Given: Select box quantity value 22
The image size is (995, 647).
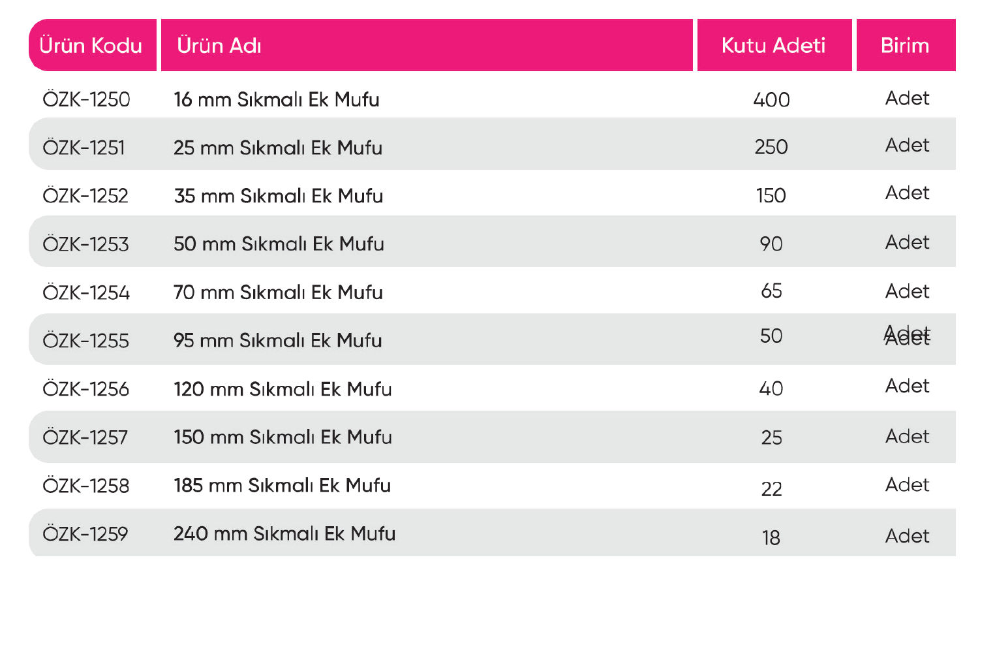Looking at the screenshot, I should point(771,489).
